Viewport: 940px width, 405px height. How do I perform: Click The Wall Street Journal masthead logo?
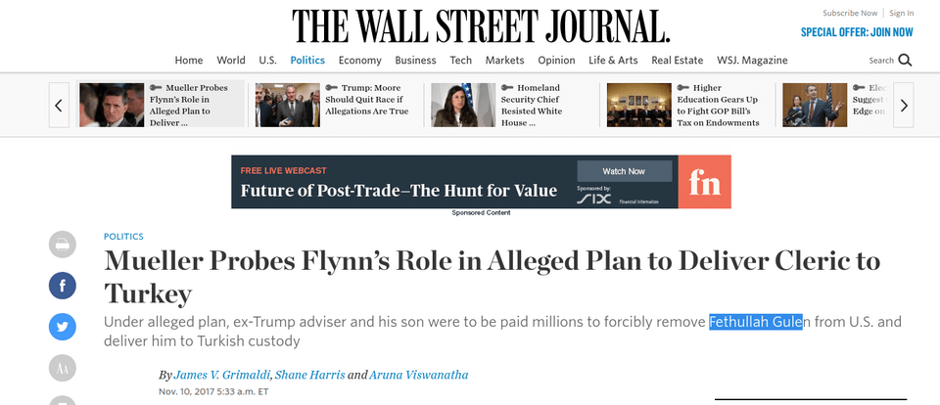[481, 25]
